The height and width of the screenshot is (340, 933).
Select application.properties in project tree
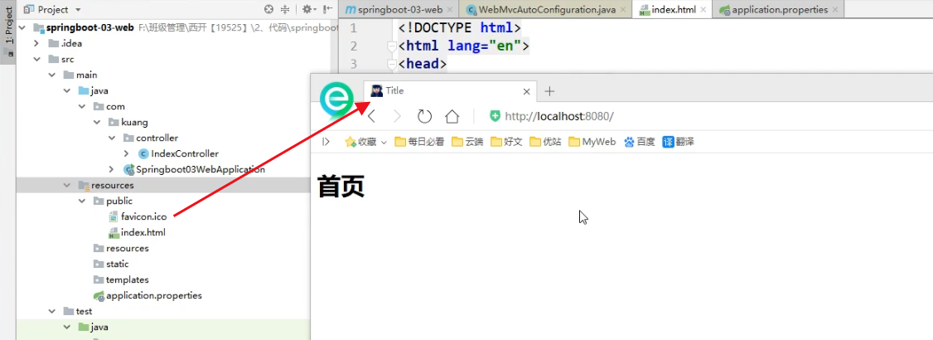pos(147,295)
